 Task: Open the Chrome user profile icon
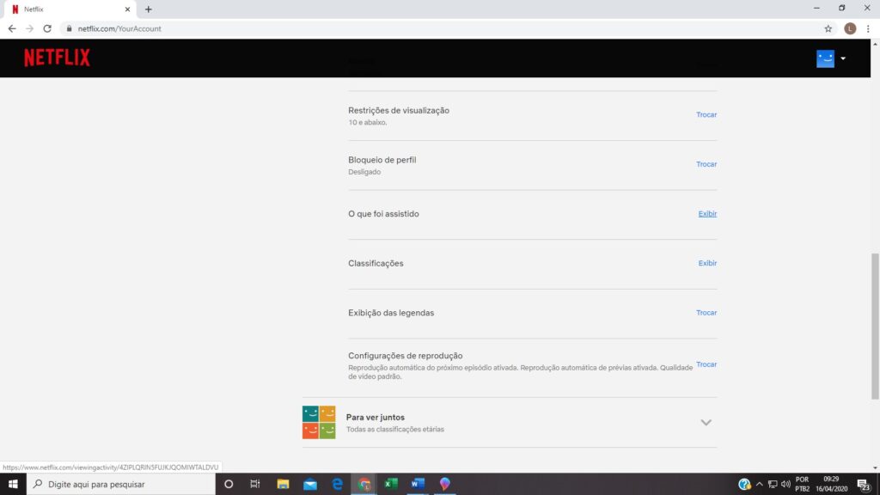pyautogui.click(x=850, y=28)
